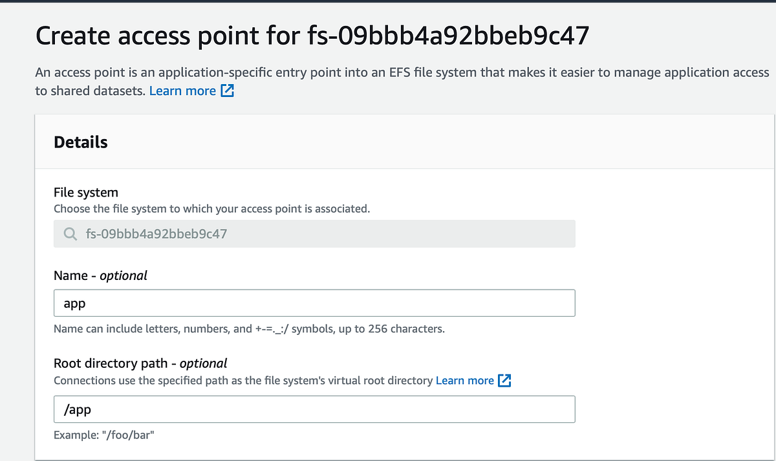Click the external link icon beside the top Learn more
776x461 pixels.
coord(226,91)
